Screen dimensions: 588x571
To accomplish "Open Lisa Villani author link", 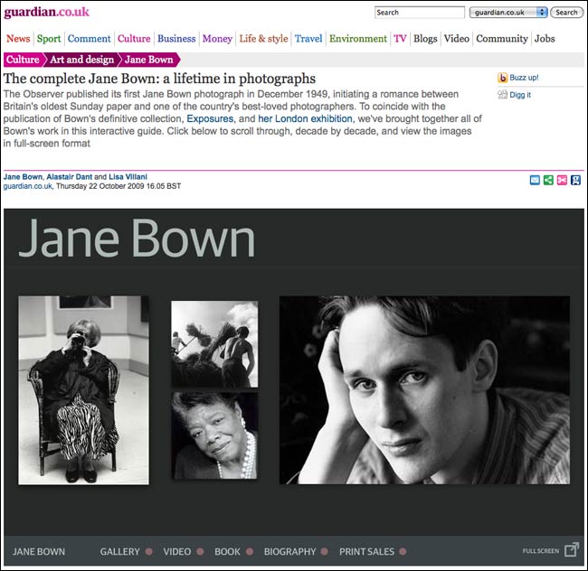I will [x=128, y=177].
